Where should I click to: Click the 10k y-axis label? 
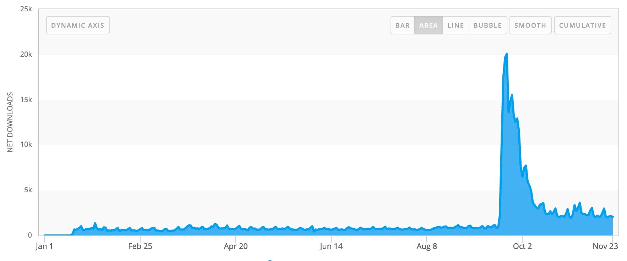coord(26,144)
